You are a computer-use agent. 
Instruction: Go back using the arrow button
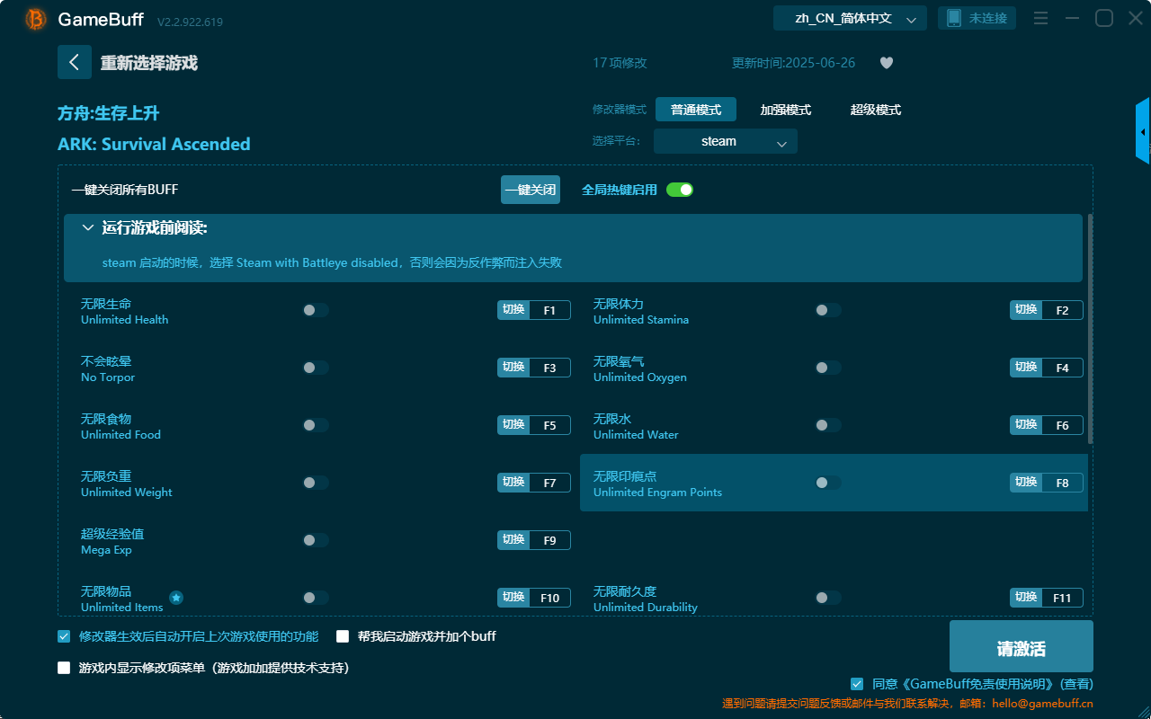[75, 62]
